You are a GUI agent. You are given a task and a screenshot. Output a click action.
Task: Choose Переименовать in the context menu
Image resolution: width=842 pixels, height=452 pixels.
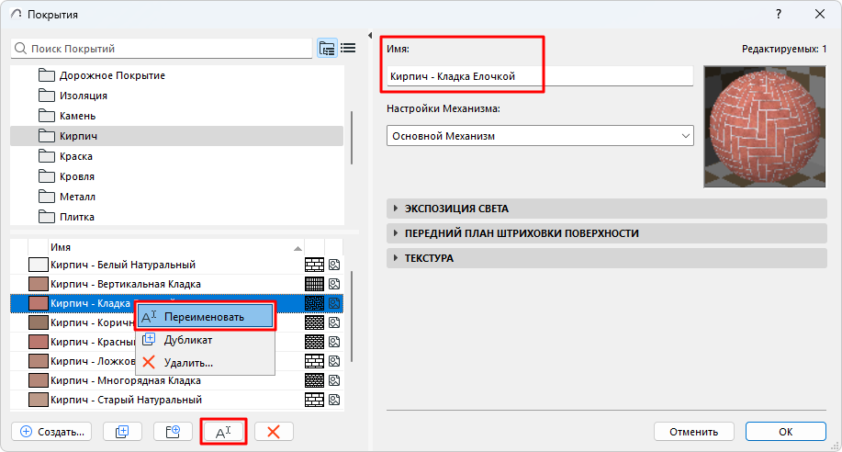[x=205, y=317]
